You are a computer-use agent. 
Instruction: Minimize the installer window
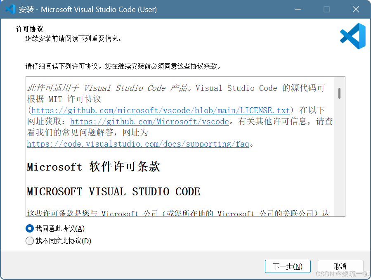(298, 9)
